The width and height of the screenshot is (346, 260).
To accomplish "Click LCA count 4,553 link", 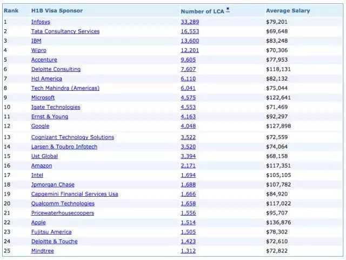I will [188, 107].
